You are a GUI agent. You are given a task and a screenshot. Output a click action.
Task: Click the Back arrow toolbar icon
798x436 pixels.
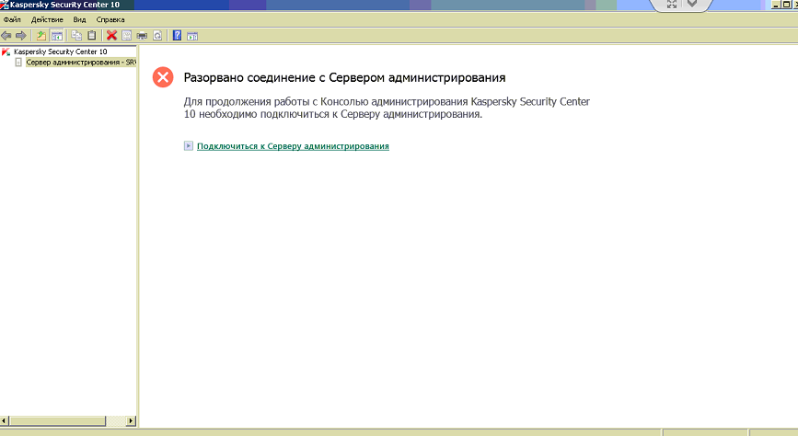pyautogui.click(x=6, y=36)
